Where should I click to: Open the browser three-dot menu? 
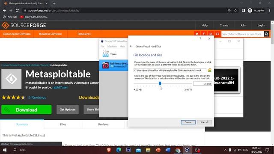(270, 10)
